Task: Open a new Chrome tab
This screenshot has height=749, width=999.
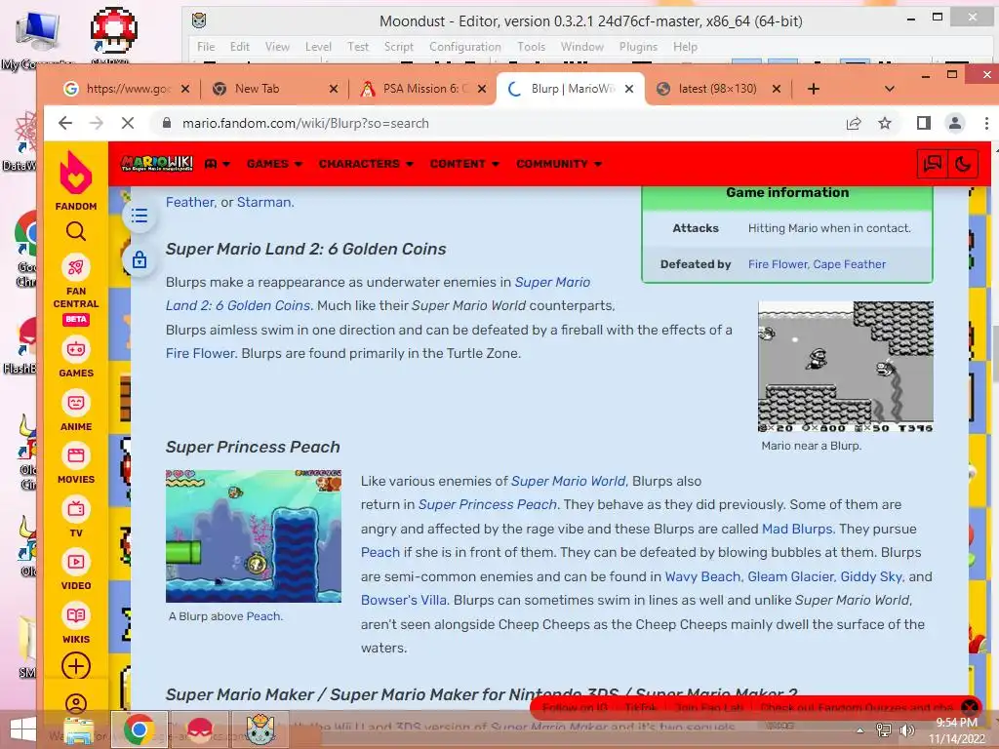Action: [813, 89]
